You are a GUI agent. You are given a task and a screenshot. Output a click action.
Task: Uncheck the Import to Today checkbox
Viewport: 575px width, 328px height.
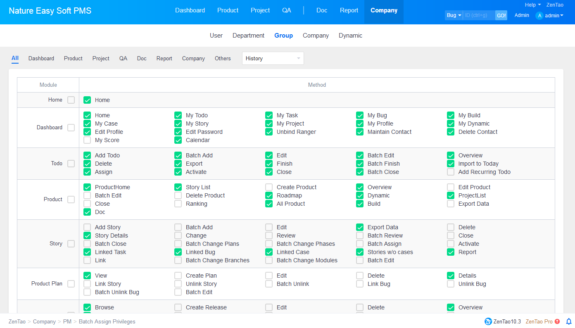pos(451,164)
